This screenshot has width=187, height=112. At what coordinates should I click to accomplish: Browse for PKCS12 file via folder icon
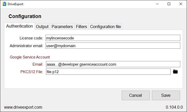click(175, 72)
